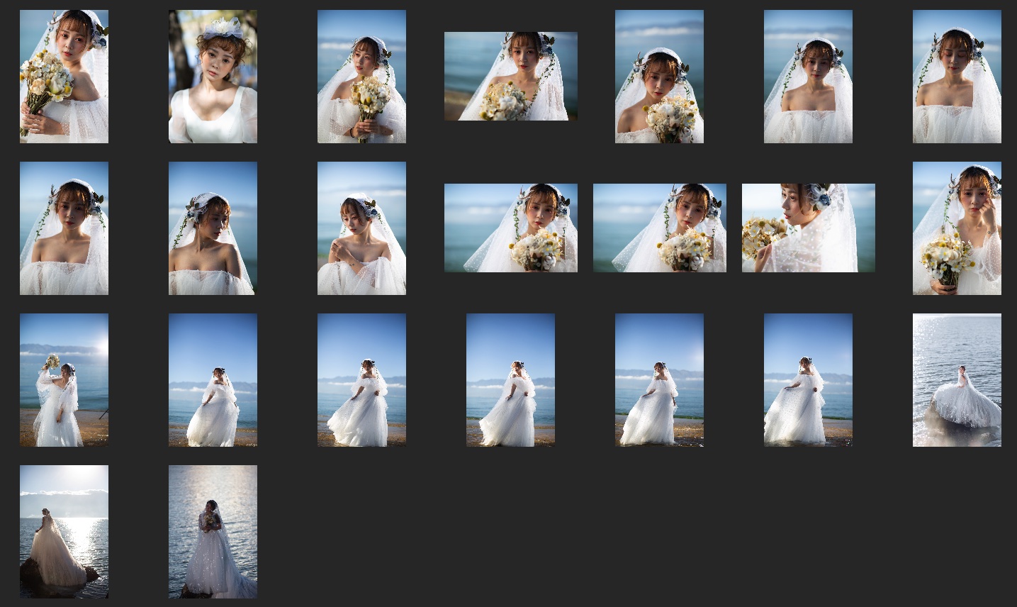The width and height of the screenshot is (1017, 607).
Task: Open the side-profile landscape photo of bride
Action: tap(808, 228)
